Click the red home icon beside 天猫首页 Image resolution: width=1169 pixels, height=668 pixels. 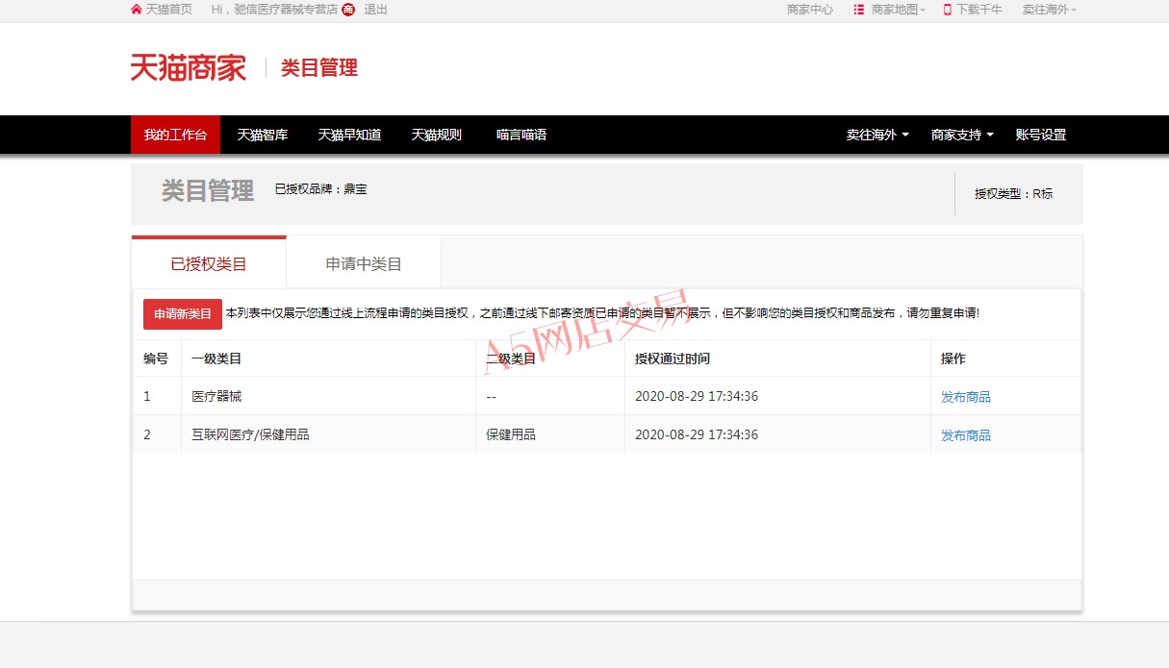(x=136, y=10)
